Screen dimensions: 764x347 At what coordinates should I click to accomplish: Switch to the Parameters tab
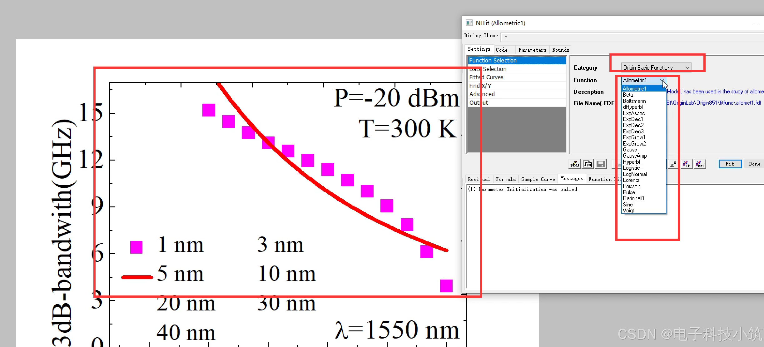(x=532, y=50)
